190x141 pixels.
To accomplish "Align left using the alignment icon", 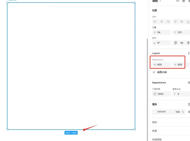I will tap(155, 22).
